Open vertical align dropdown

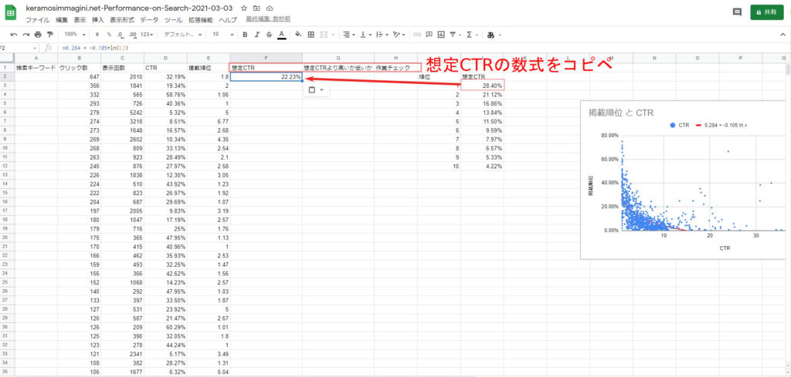click(367, 35)
